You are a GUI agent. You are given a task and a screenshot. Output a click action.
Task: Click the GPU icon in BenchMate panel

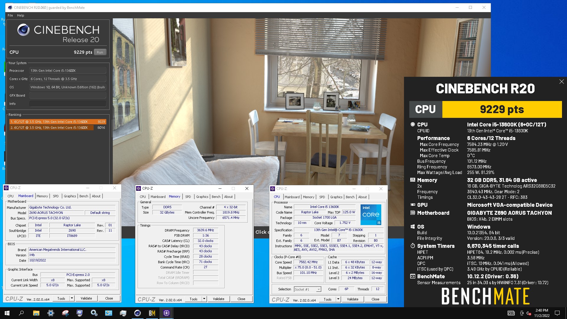point(413,205)
